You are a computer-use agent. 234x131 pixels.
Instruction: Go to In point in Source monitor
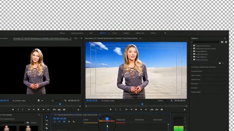(x=29, y=110)
